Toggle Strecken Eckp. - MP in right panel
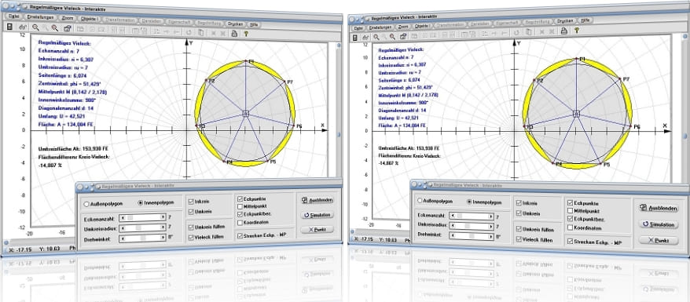This screenshot has height=302, width=690. click(571, 241)
